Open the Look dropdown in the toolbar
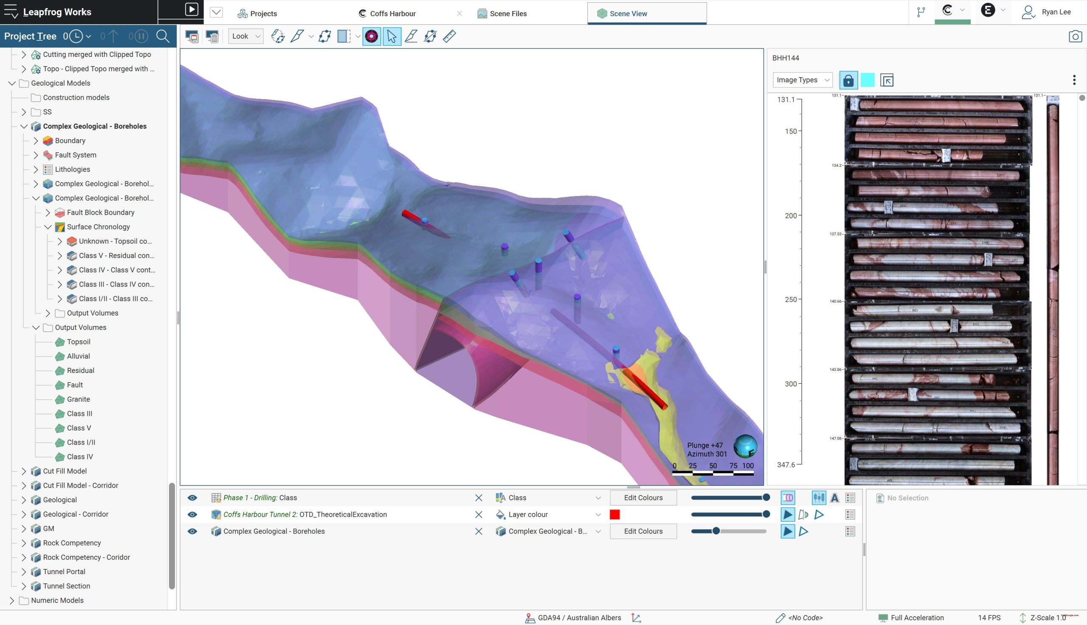Viewport: 1087px width, 625px height. tap(245, 36)
